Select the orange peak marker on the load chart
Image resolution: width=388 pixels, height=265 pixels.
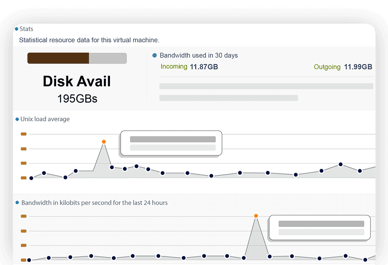[103, 141]
